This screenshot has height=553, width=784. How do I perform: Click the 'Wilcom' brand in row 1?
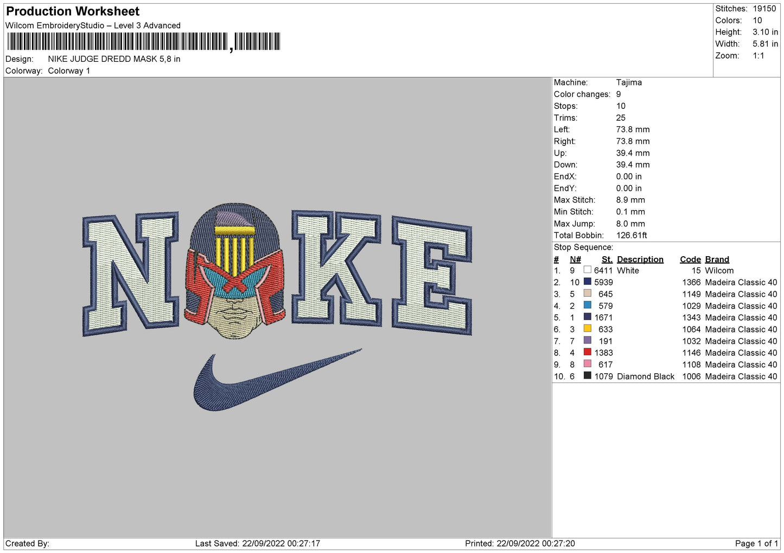[719, 270]
